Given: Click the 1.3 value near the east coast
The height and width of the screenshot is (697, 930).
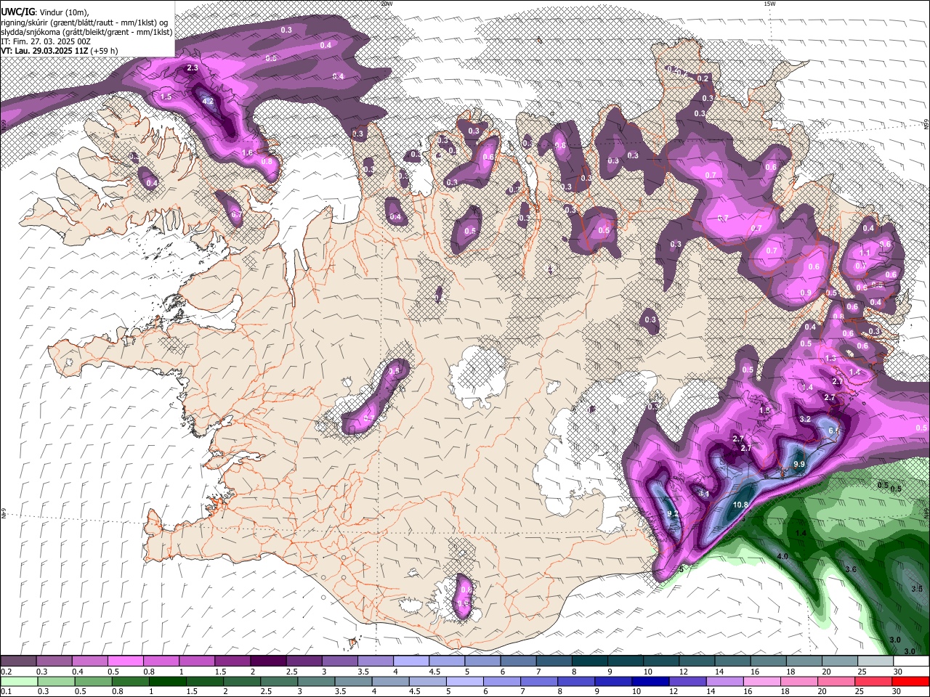Looking at the screenshot, I should click(830, 359).
